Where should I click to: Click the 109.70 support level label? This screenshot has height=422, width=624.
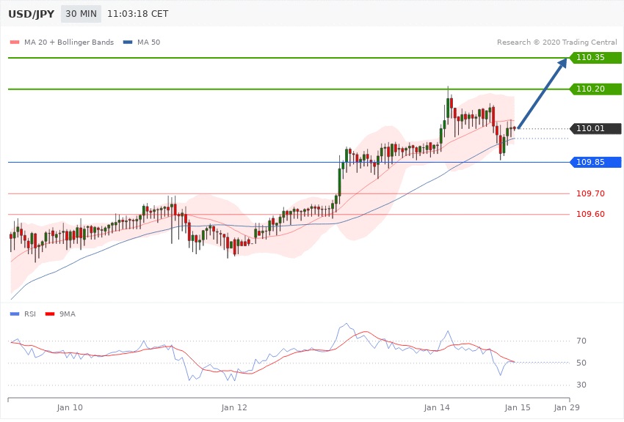(590, 193)
